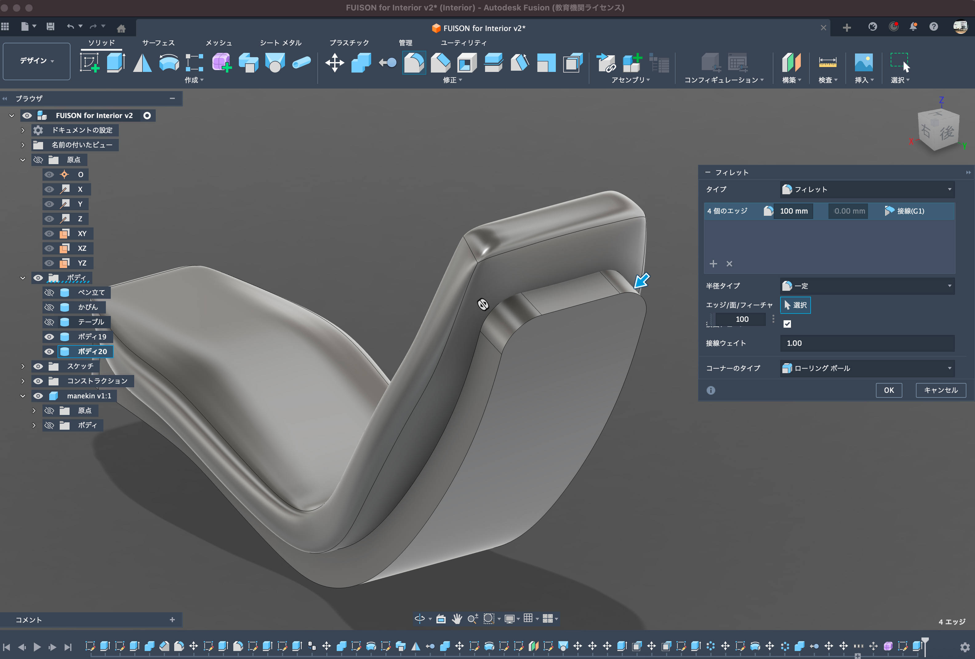Click the Extrude tool icon

point(115,63)
